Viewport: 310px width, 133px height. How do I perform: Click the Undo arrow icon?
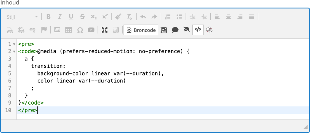pos(143,17)
